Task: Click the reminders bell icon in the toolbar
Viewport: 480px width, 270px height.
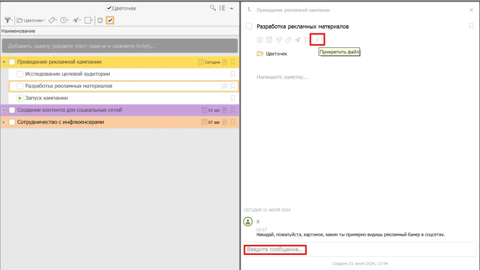Action: (x=100, y=20)
